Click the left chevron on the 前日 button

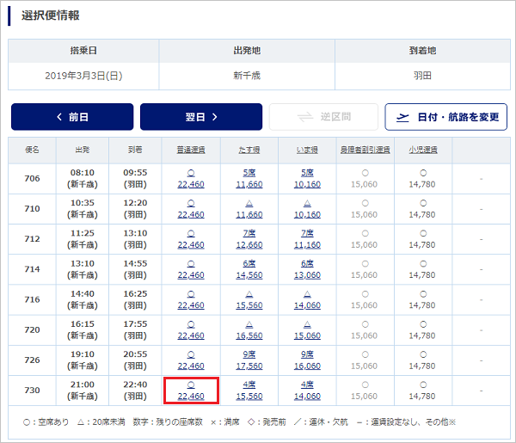[x=58, y=117]
